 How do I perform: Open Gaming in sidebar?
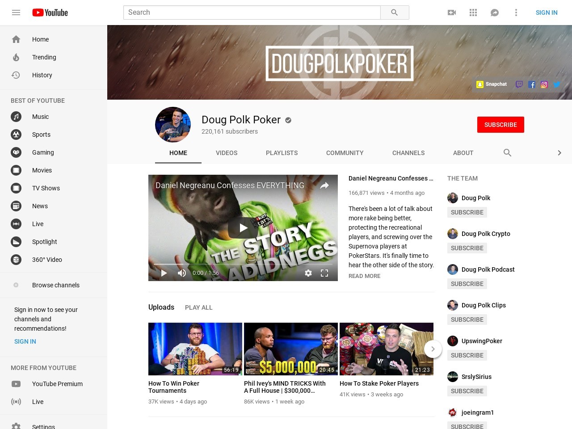click(54, 152)
